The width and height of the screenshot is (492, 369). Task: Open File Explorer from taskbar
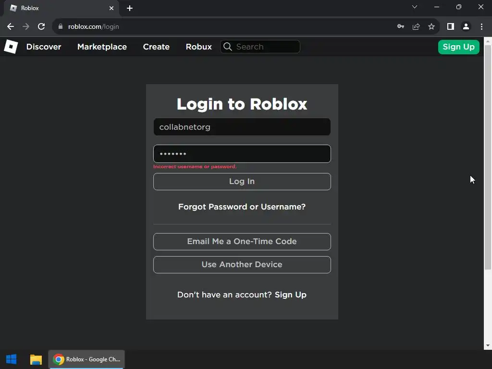click(36, 359)
